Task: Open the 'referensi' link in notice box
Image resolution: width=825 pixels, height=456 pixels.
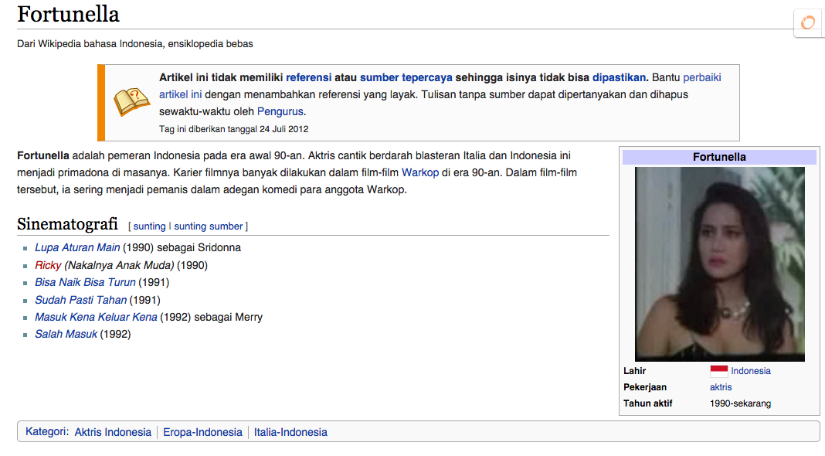Action: tap(308, 77)
